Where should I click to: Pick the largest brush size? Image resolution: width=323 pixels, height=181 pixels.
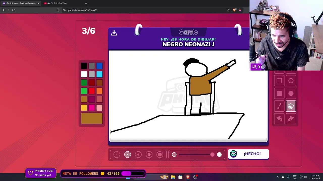pyautogui.click(x=160, y=155)
